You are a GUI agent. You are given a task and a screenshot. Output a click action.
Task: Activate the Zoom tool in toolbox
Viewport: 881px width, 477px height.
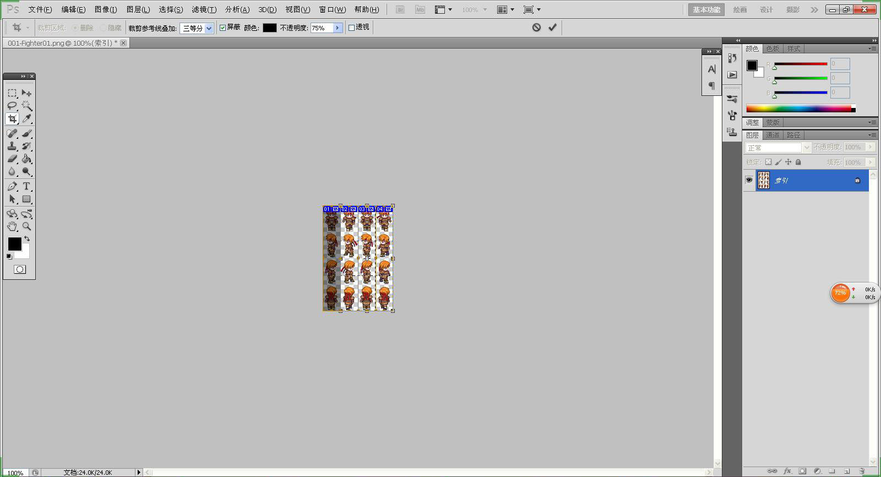(26, 226)
